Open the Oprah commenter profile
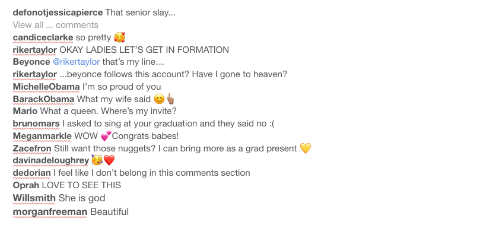 [x=26, y=185]
